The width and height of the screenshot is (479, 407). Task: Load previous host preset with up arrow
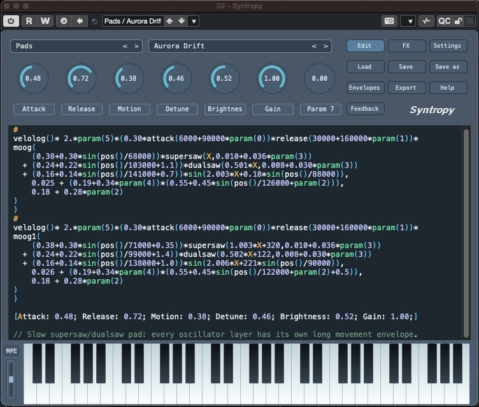click(x=169, y=21)
